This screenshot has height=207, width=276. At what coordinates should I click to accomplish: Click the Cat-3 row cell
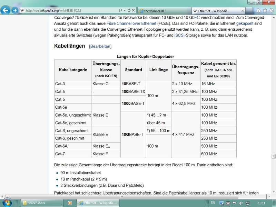point(73,84)
